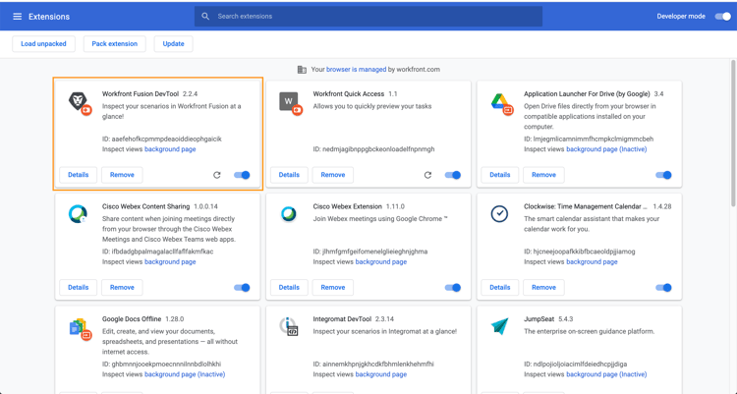The width and height of the screenshot is (737, 394).
Task: Open Google Docs Offline background page (Inactive)
Action: (185, 374)
